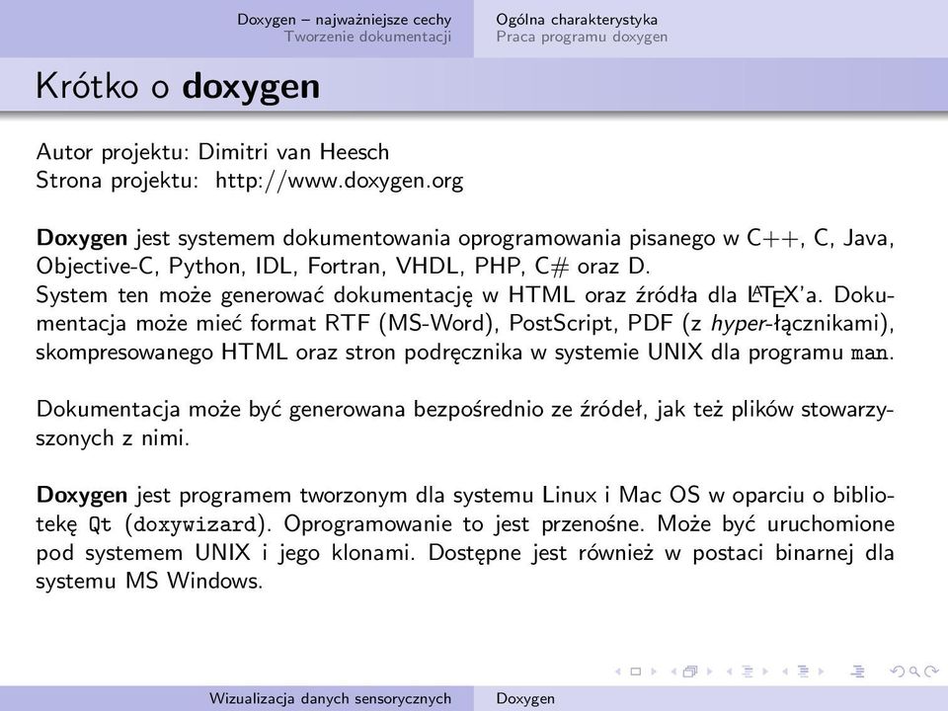Click the previous slide arrow in navigation bar
948x711 pixels.
[x=618, y=671]
